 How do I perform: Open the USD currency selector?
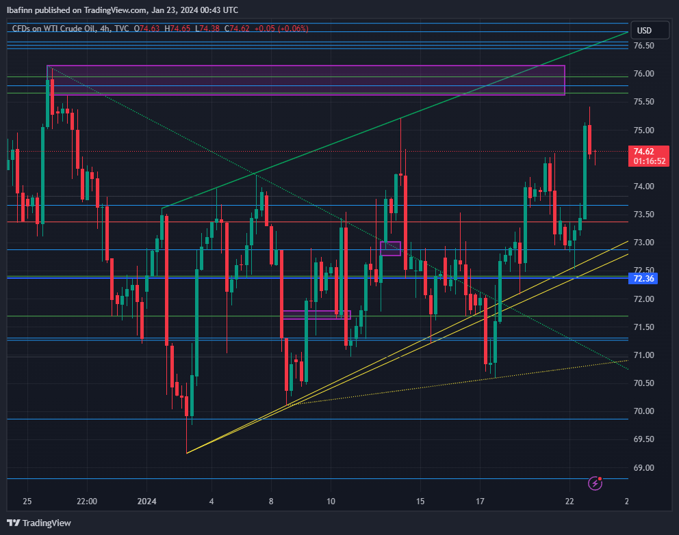(x=644, y=31)
